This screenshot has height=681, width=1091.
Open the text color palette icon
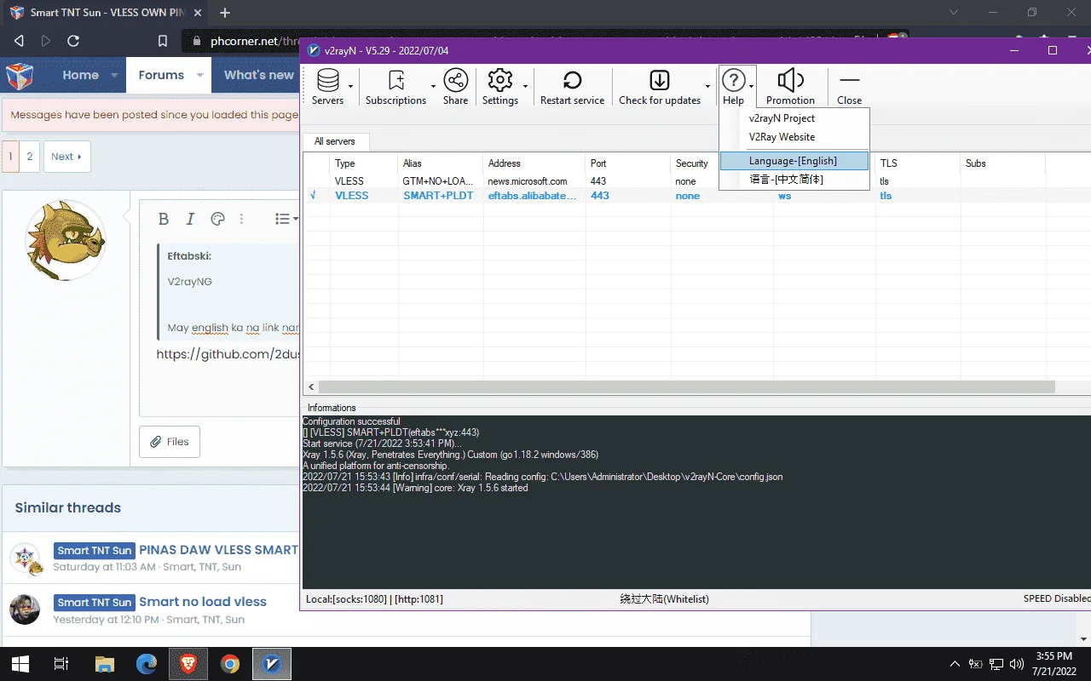pos(217,219)
